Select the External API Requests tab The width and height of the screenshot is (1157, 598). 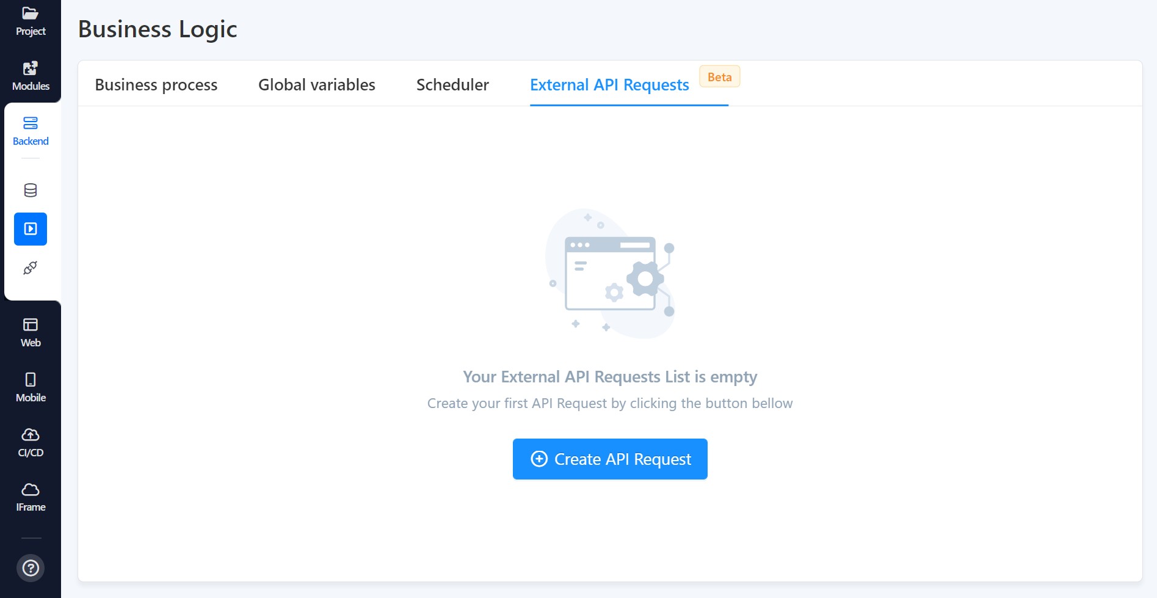(609, 85)
